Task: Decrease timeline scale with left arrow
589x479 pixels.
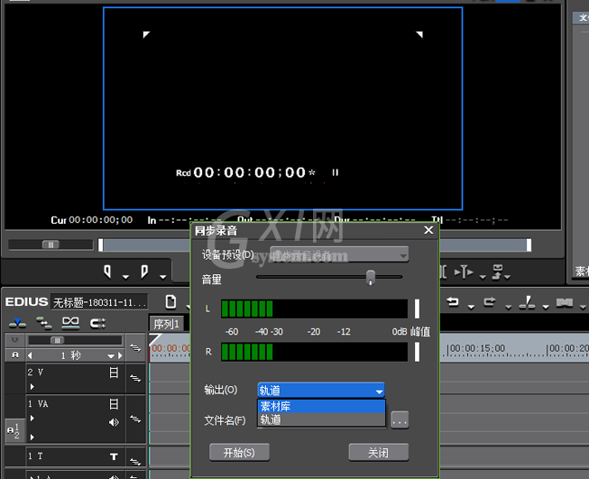Action: click(30, 355)
